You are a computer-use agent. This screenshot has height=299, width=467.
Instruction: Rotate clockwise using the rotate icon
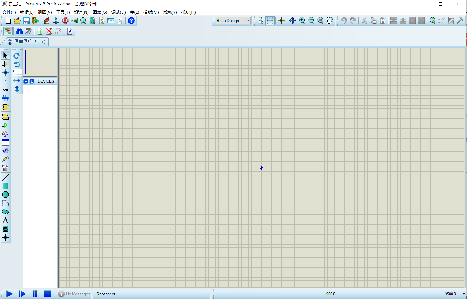[17, 56]
